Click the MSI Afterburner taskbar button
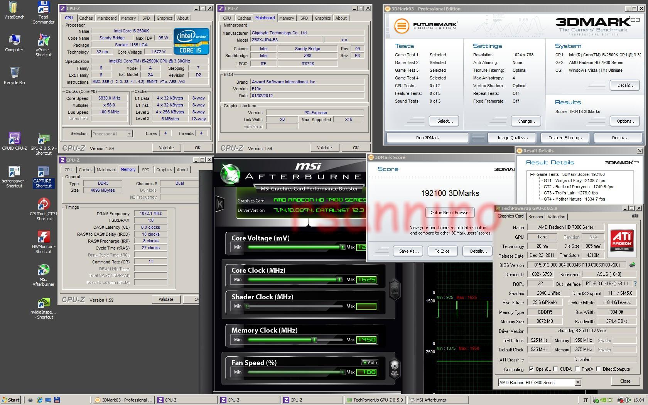Viewport: 648px width, 405px height. point(438,400)
